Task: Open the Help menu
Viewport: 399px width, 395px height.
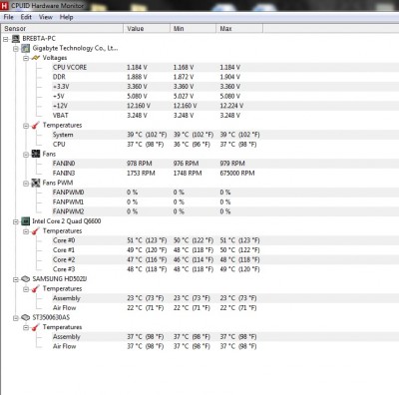Action: click(67, 17)
